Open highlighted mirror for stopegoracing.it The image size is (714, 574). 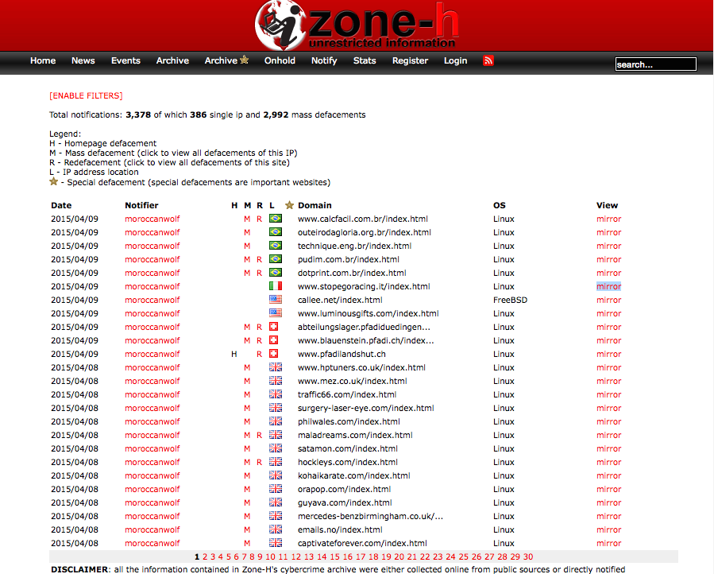609,286
